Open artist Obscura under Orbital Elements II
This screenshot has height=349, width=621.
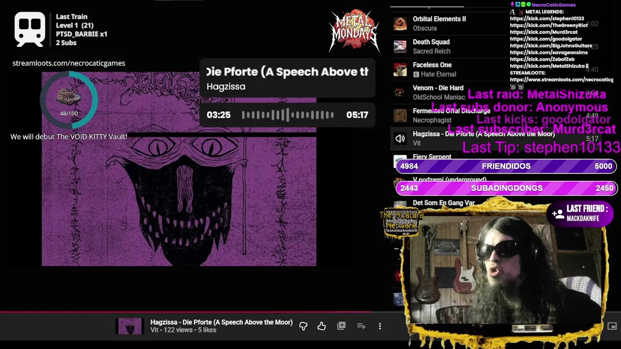click(x=425, y=28)
